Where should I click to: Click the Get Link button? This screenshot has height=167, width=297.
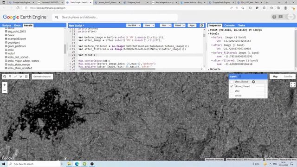132,26
